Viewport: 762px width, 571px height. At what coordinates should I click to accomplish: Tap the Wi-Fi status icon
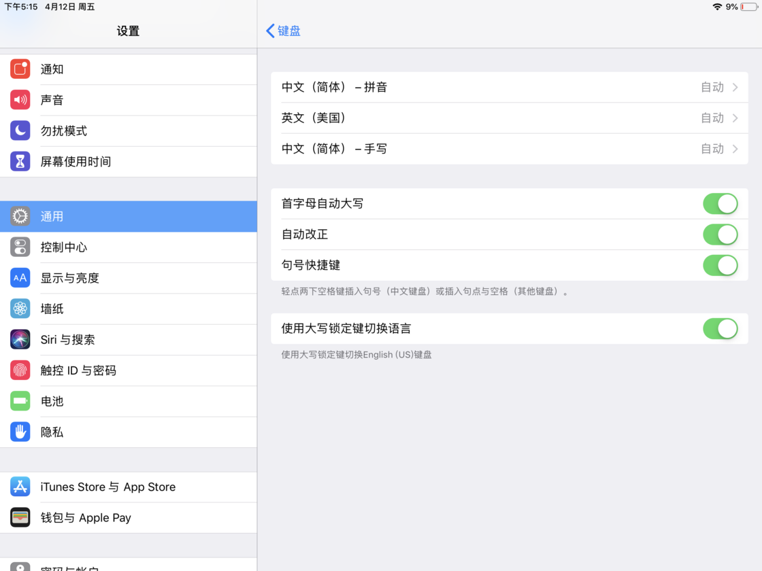717,7
